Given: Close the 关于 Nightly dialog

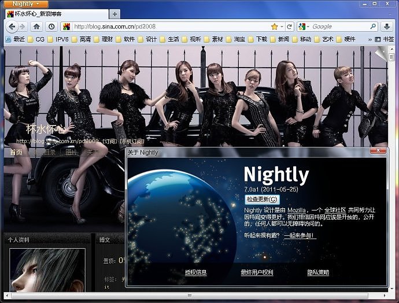Looking at the screenshot, I should click(x=378, y=150).
